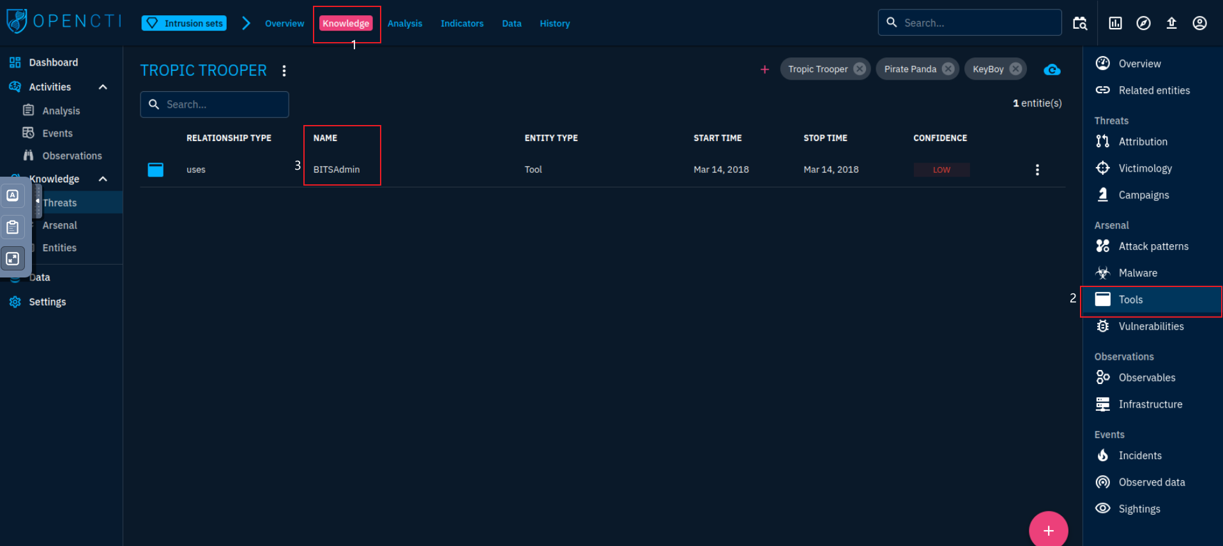The width and height of the screenshot is (1223, 546).
Task: Click the Intrusion sets breadcrumb button
Action: click(184, 23)
